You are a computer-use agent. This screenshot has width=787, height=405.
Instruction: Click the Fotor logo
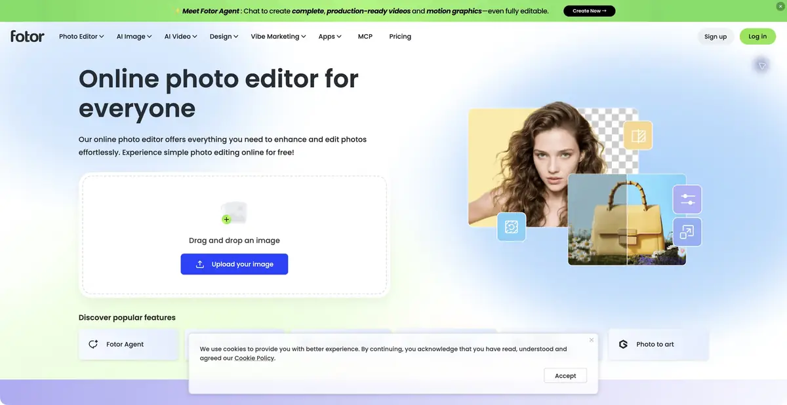point(28,36)
